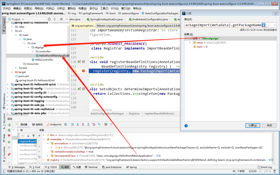
Task: Hide the Project panel with the minus icon
Action: [66, 19]
